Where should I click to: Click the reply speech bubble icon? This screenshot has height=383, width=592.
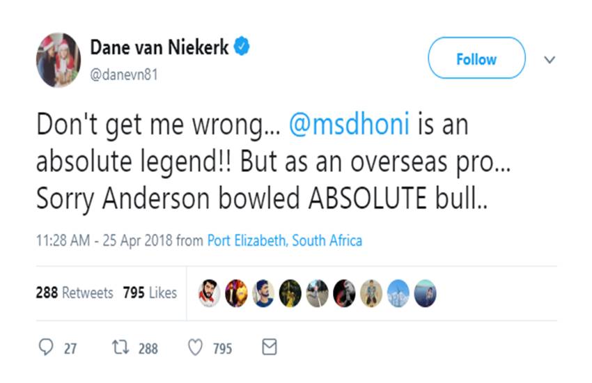pos(46,347)
